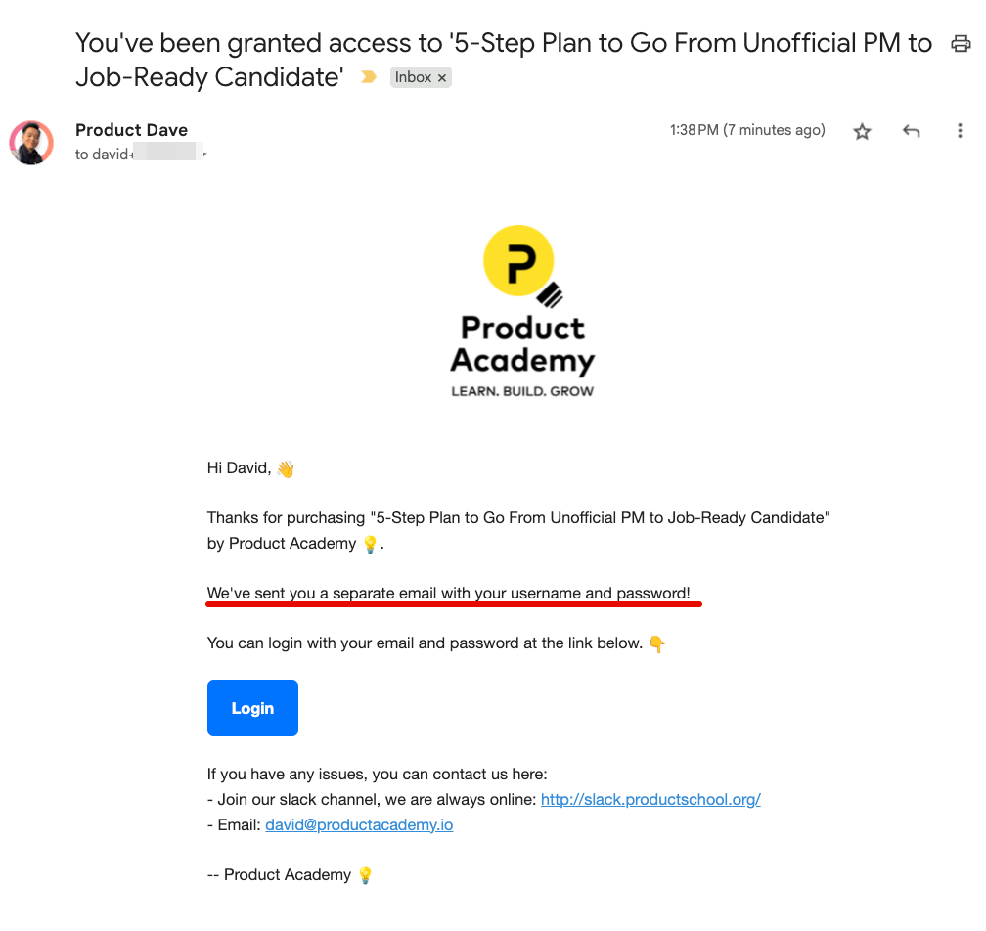
Task: Click the david@productacademy.io email link
Action: pos(359,824)
